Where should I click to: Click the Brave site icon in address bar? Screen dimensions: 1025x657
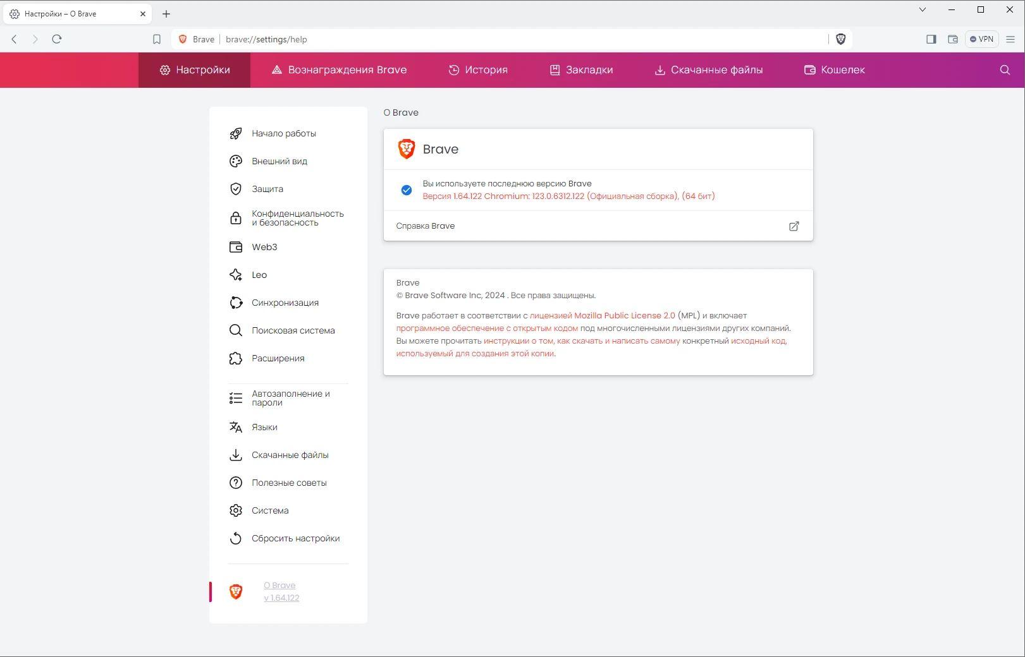(x=183, y=39)
